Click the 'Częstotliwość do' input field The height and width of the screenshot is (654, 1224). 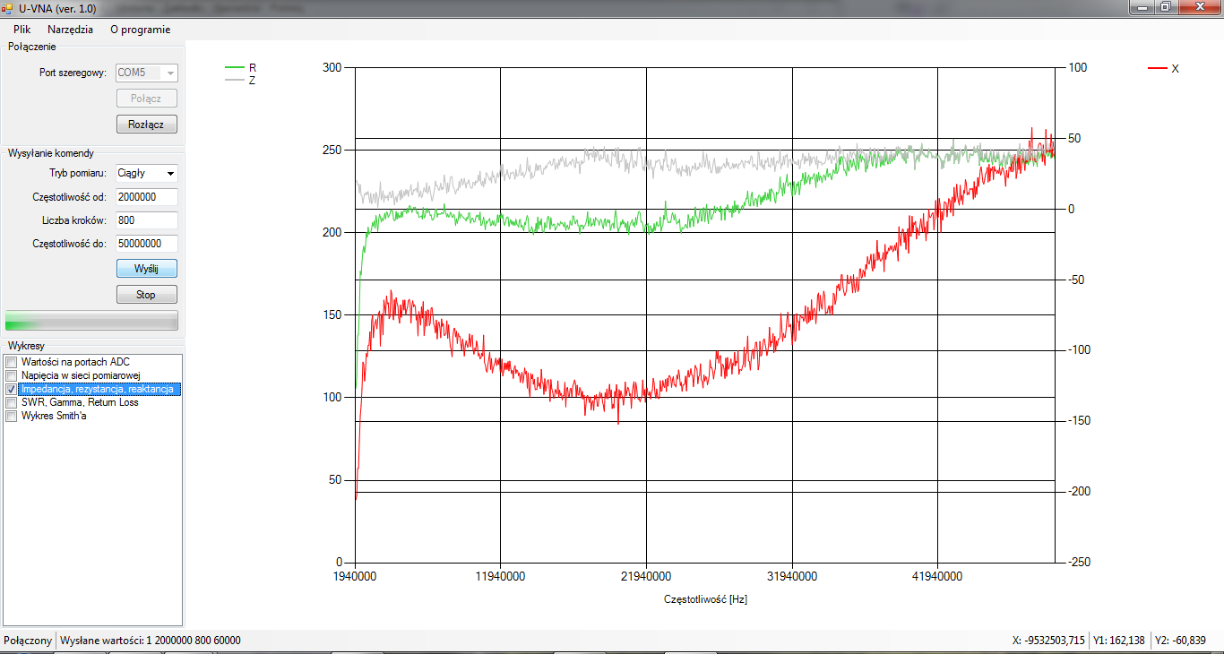(146, 244)
